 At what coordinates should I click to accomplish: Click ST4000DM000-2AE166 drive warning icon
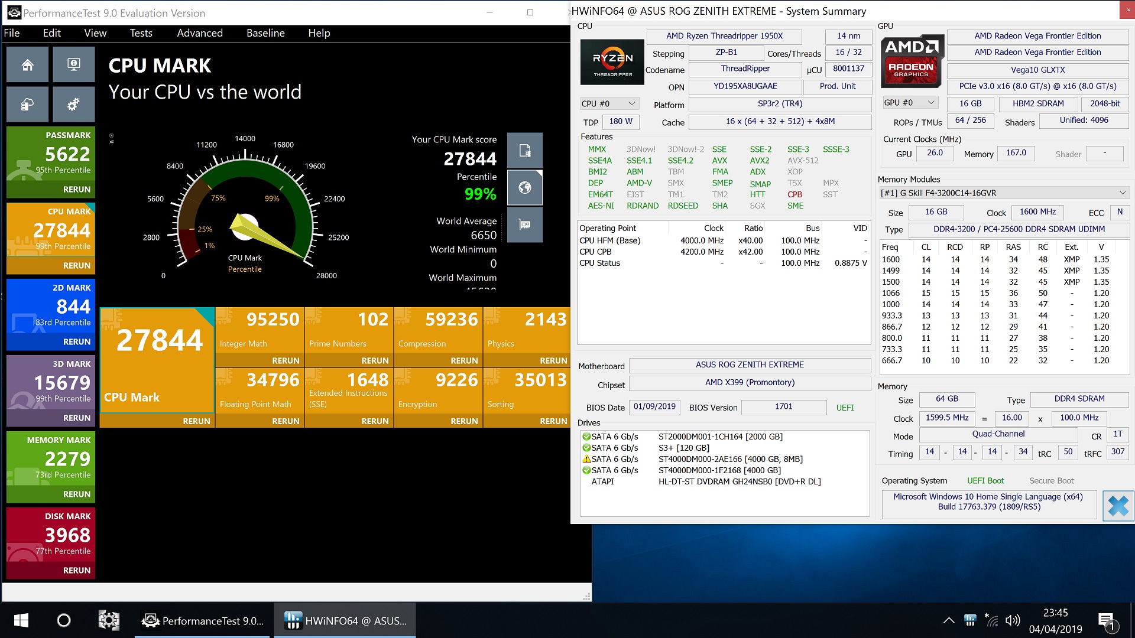(x=586, y=459)
